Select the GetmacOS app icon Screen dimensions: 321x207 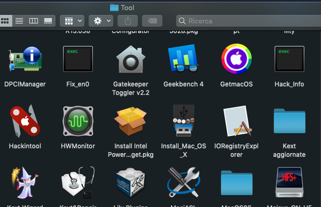tap(237, 59)
